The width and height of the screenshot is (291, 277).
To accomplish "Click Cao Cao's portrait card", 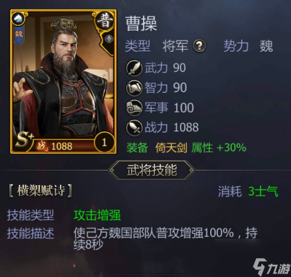I will pyautogui.click(x=63, y=82).
